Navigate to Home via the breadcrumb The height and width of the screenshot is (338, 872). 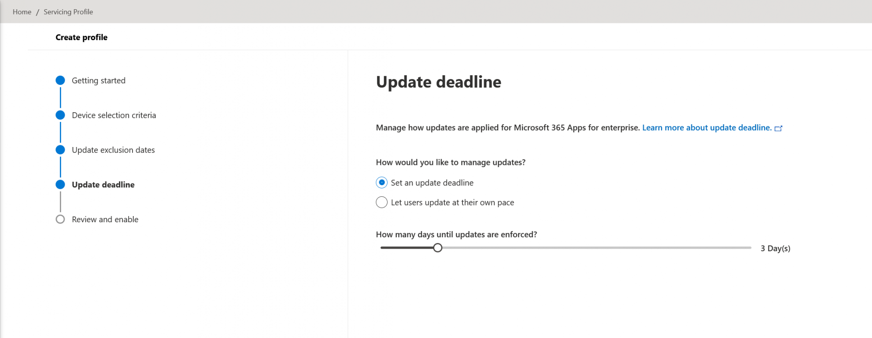point(22,12)
